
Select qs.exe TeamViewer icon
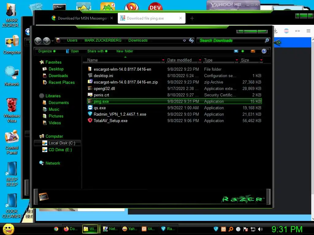point(90,108)
